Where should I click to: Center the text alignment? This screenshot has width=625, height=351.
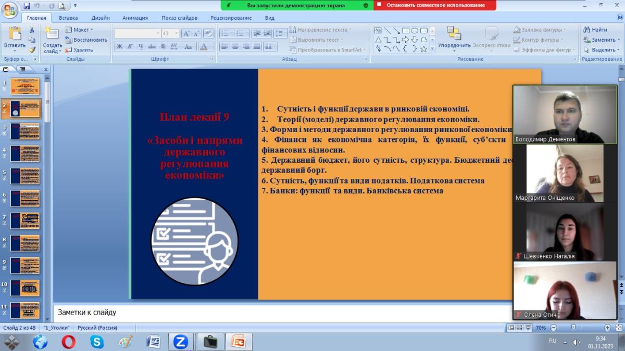pos(235,46)
